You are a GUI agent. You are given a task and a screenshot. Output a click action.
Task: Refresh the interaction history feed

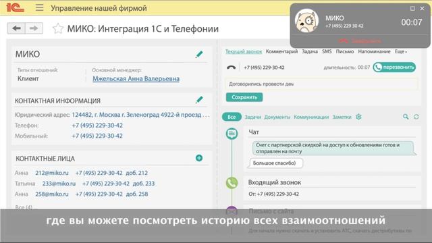click(x=416, y=117)
